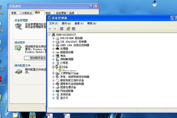
Task: Switch to the 常规 tab in System Properties
Action: click(14, 13)
